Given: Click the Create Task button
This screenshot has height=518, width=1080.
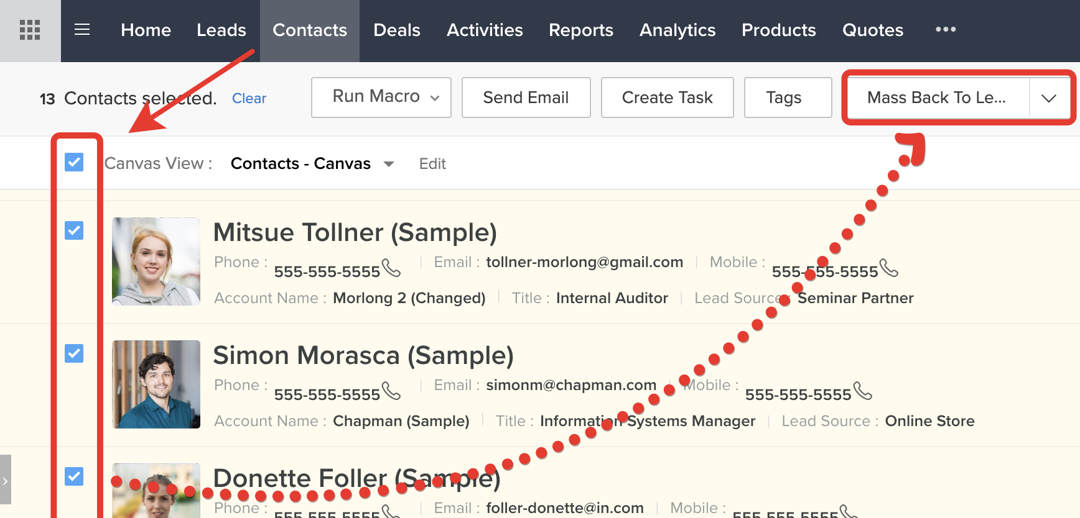Looking at the screenshot, I should click(668, 98).
